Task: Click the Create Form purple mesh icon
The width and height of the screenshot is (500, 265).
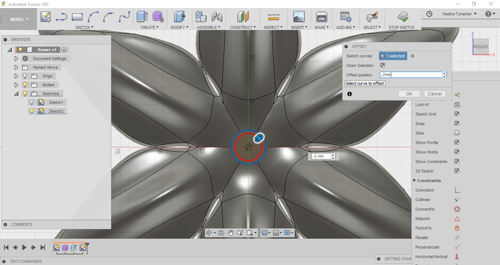Action: (158, 17)
